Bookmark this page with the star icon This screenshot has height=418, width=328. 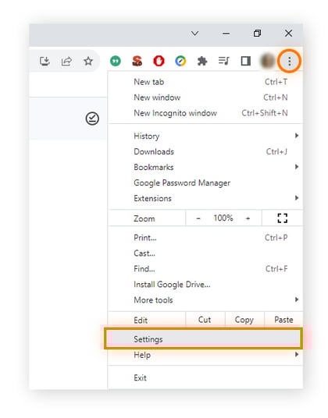pos(88,62)
